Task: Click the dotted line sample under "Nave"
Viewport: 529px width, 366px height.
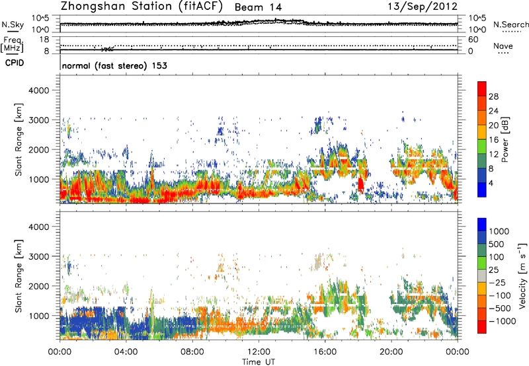Action: pyautogui.click(x=503, y=54)
